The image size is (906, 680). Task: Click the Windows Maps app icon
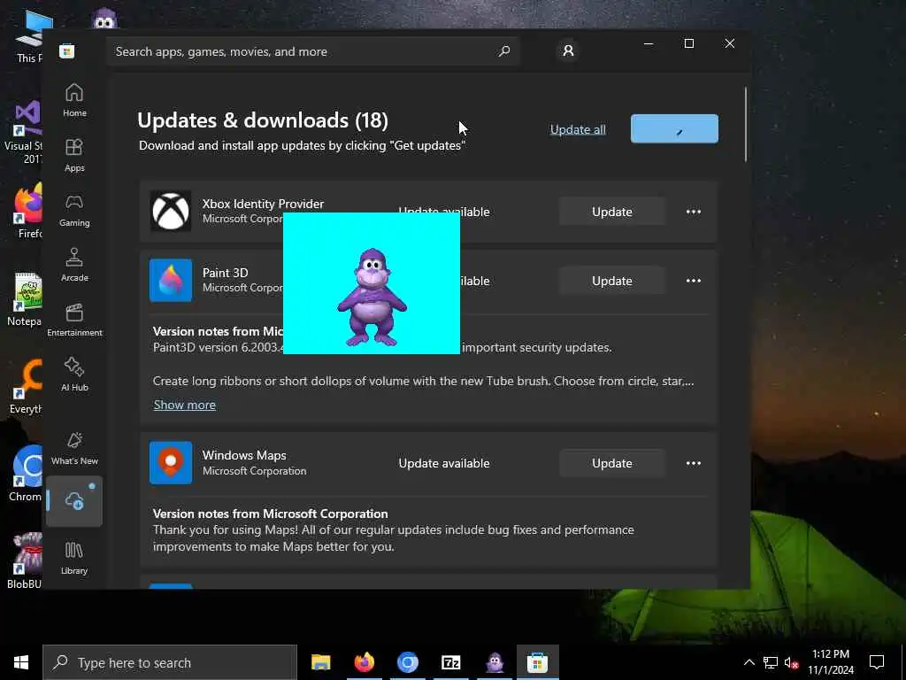pyautogui.click(x=171, y=462)
